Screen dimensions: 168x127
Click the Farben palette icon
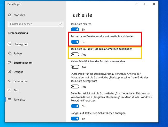coord(9,53)
